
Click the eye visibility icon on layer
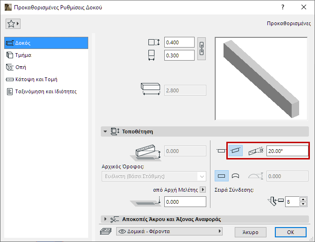coord(122,231)
